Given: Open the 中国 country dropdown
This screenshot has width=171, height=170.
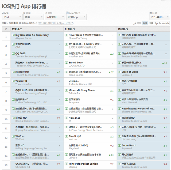Looking at the screenshot, I should tap(34, 17).
